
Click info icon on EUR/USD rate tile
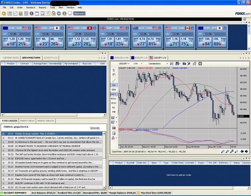(x=30, y=28)
